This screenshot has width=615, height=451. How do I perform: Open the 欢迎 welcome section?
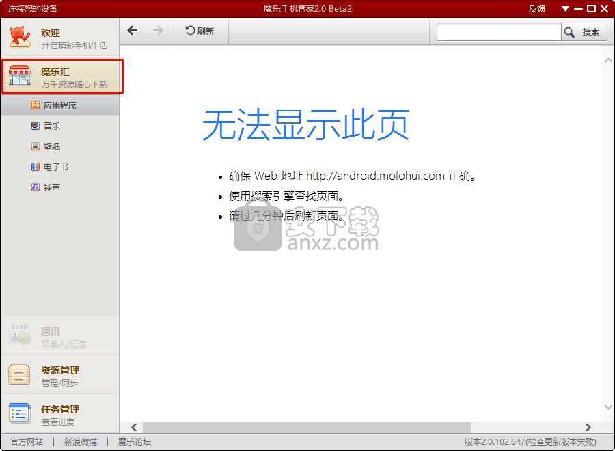coord(60,38)
